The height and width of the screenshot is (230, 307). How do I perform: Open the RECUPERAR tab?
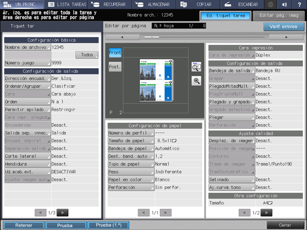110,4
